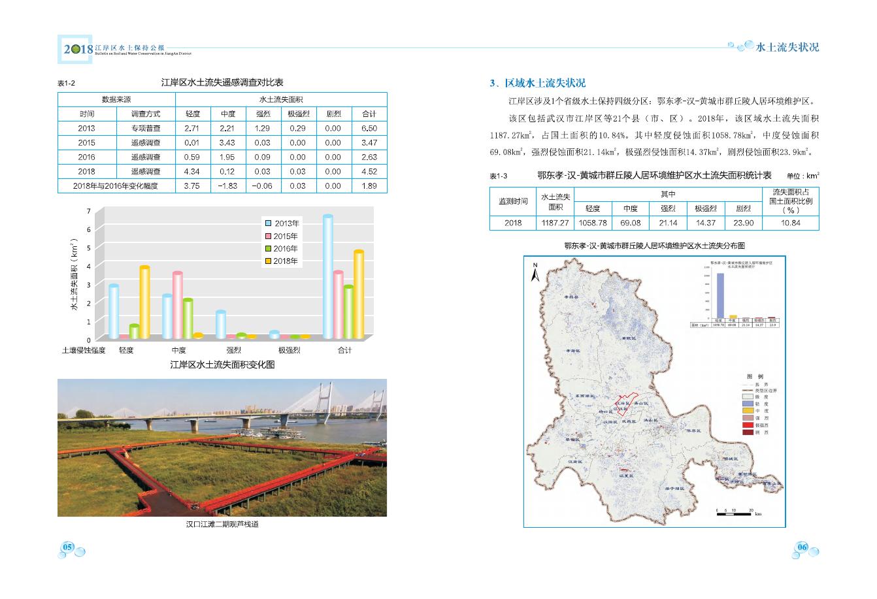This screenshot has height=599, width=877.
Task: Click the map scale bar in km
Action: tap(734, 513)
